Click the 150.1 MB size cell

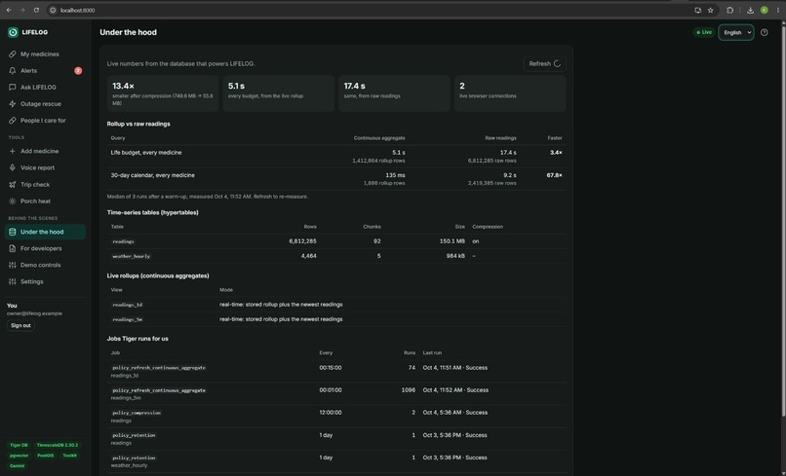pos(452,241)
